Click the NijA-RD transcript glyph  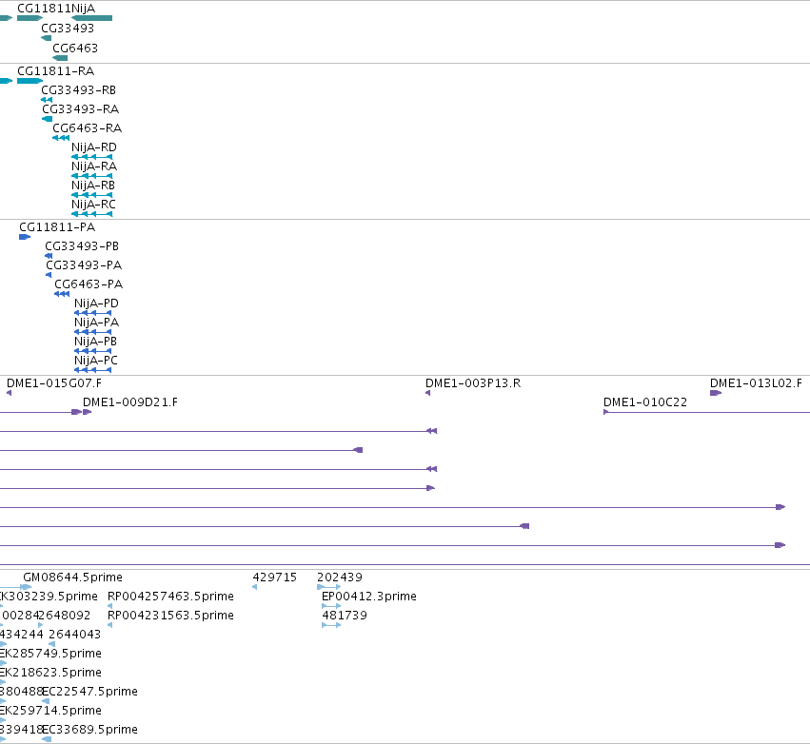point(92,157)
